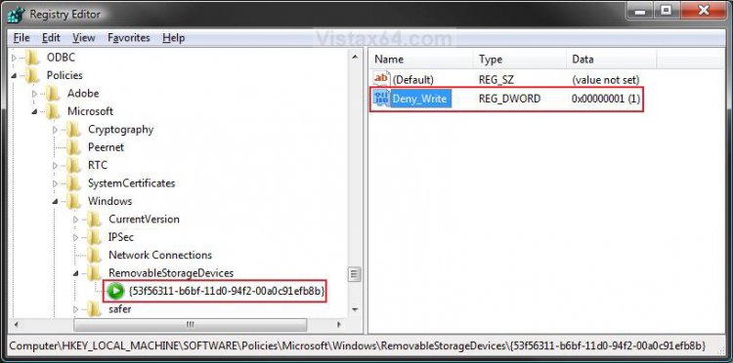
Task: Click the green arrow GUID key icon
Action: 114,291
